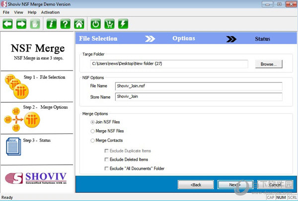Open the Help menu
The image size is (298, 201).
pos(32,12)
